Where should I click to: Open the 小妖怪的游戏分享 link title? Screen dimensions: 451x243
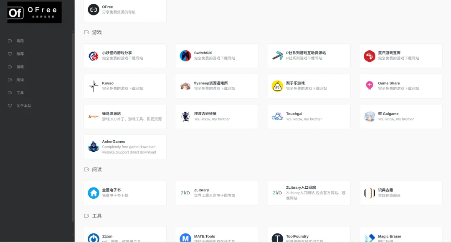[117, 53]
